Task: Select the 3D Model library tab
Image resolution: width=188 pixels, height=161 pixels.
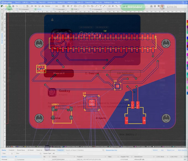Action: 31,150
